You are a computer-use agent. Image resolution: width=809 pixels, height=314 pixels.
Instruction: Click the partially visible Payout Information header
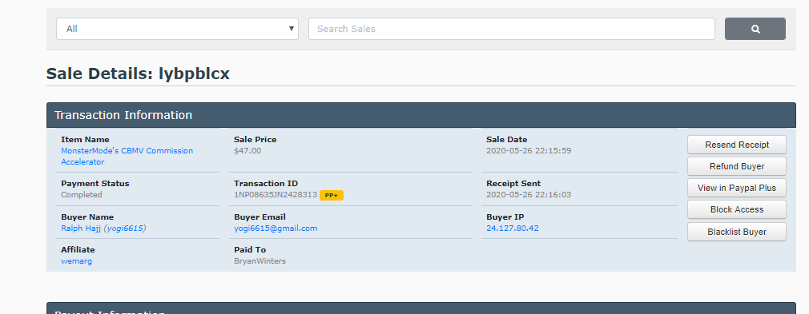[421, 308]
